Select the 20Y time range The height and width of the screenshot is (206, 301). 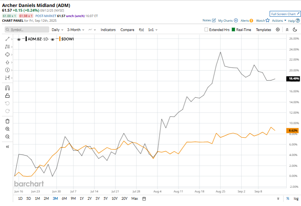coord(124,199)
